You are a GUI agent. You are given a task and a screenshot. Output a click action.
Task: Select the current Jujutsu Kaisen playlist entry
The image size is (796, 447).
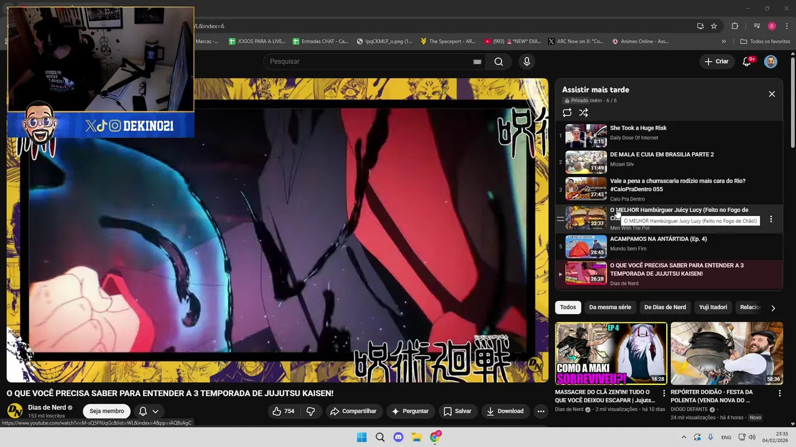tap(669, 274)
